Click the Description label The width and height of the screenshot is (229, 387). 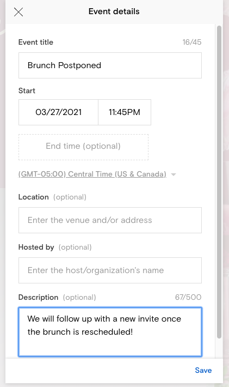[x=39, y=297]
